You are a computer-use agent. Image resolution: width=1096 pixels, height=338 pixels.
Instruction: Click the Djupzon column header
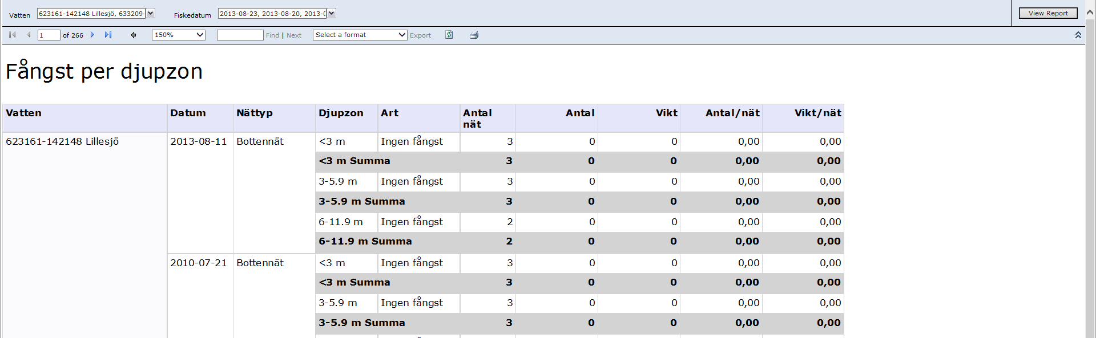pyautogui.click(x=346, y=119)
